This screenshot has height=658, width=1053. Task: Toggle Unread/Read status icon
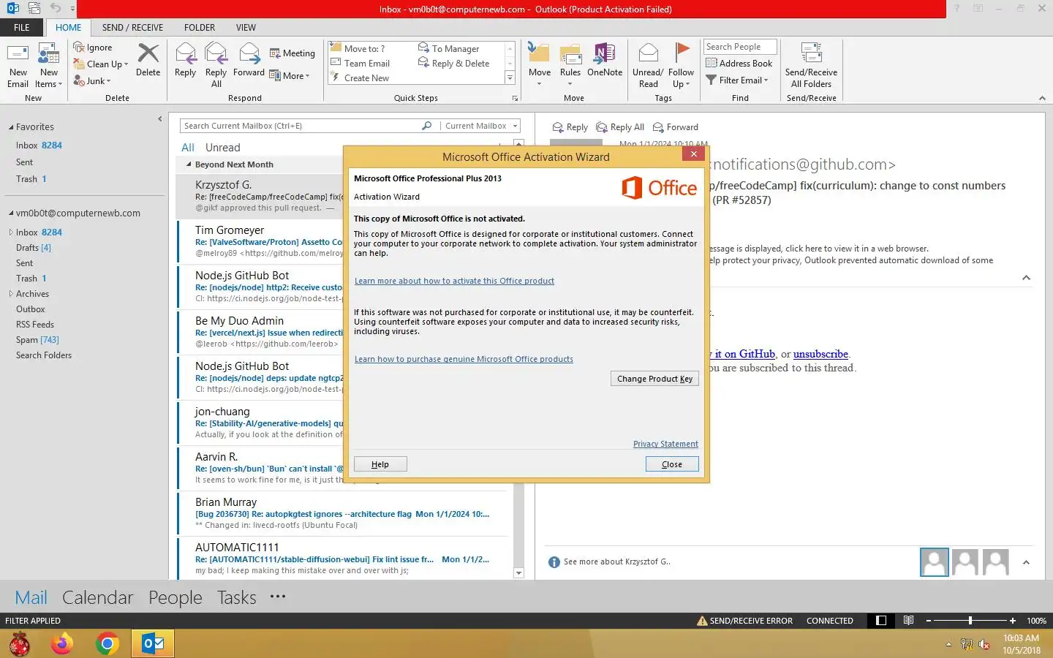pyautogui.click(x=648, y=65)
